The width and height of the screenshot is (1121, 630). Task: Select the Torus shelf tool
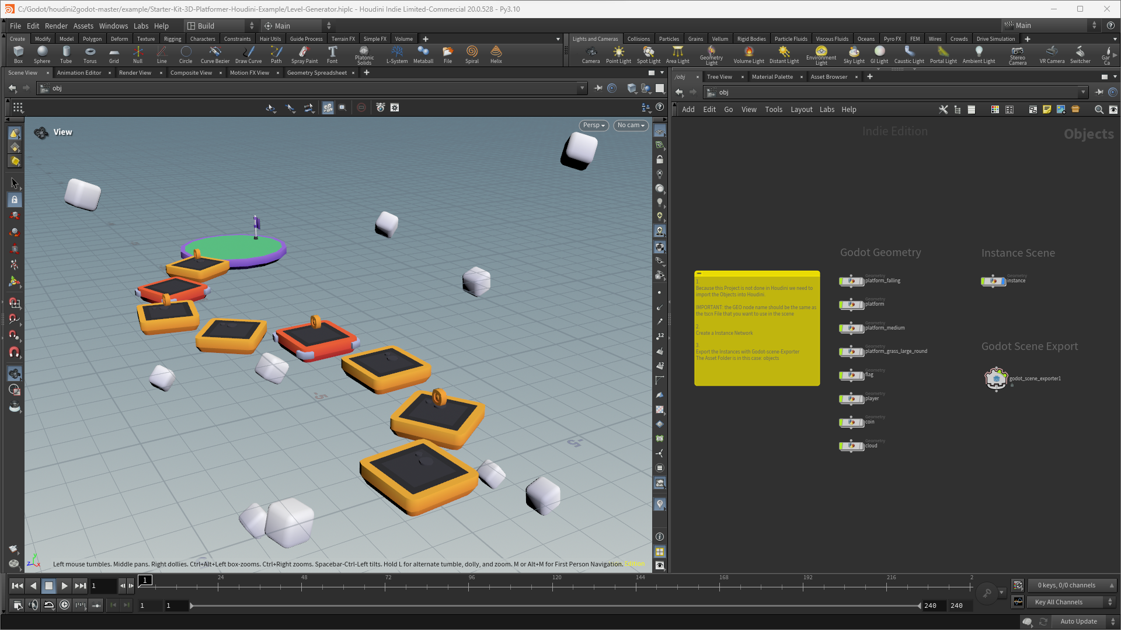coord(90,55)
